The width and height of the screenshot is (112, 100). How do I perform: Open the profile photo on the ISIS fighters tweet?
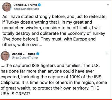pyautogui.click(x=5, y=56)
